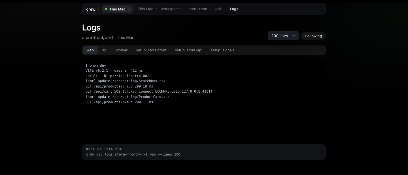Open wrk1 breadcrumb link
Image resolution: width=408 pixels, height=175 pixels.
(x=218, y=9)
